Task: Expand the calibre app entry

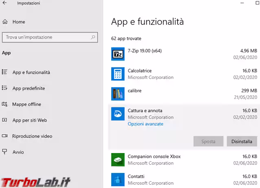Action: pyautogui.click(x=183, y=94)
